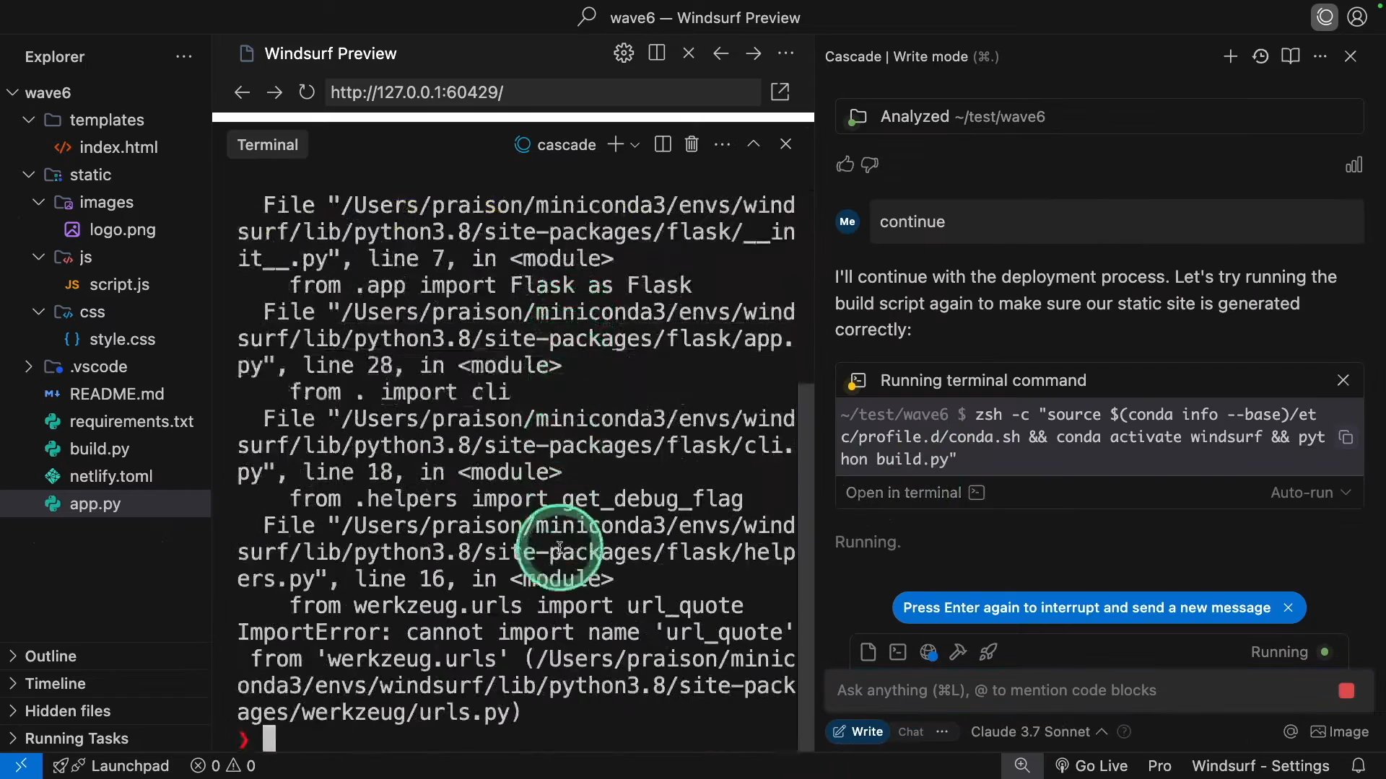The width and height of the screenshot is (1386, 779).
Task: Open netlify.toml file
Action: (x=110, y=476)
